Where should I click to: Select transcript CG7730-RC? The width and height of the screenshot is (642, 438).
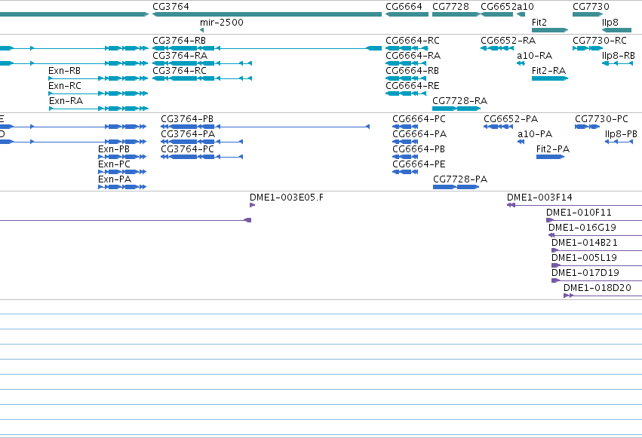pos(588,48)
